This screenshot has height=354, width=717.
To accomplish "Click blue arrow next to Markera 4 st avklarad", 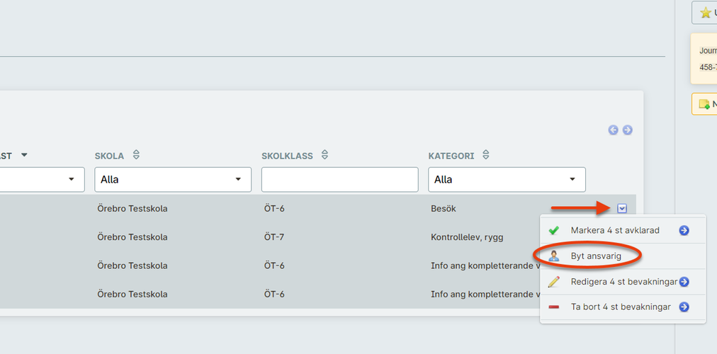I will pyautogui.click(x=684, y=231).
